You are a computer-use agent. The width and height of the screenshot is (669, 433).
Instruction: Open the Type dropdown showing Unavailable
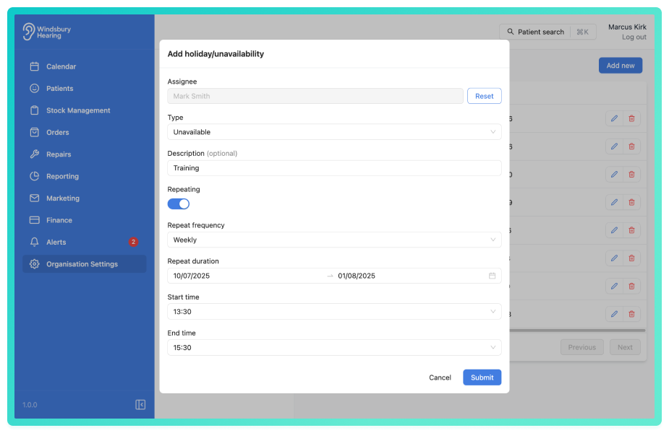pos(334,132)
